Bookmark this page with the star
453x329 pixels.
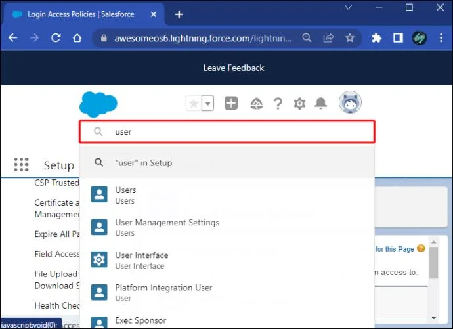350,38
